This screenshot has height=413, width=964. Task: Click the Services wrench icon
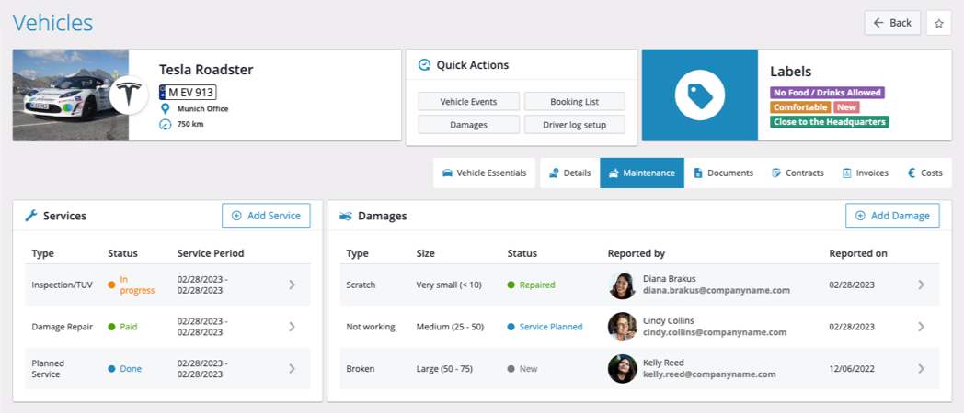[30, 216]
